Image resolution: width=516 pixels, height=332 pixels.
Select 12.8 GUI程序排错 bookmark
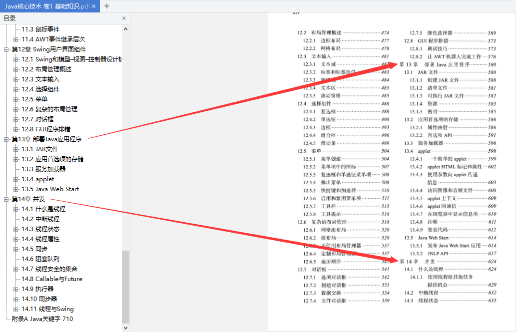46,129
